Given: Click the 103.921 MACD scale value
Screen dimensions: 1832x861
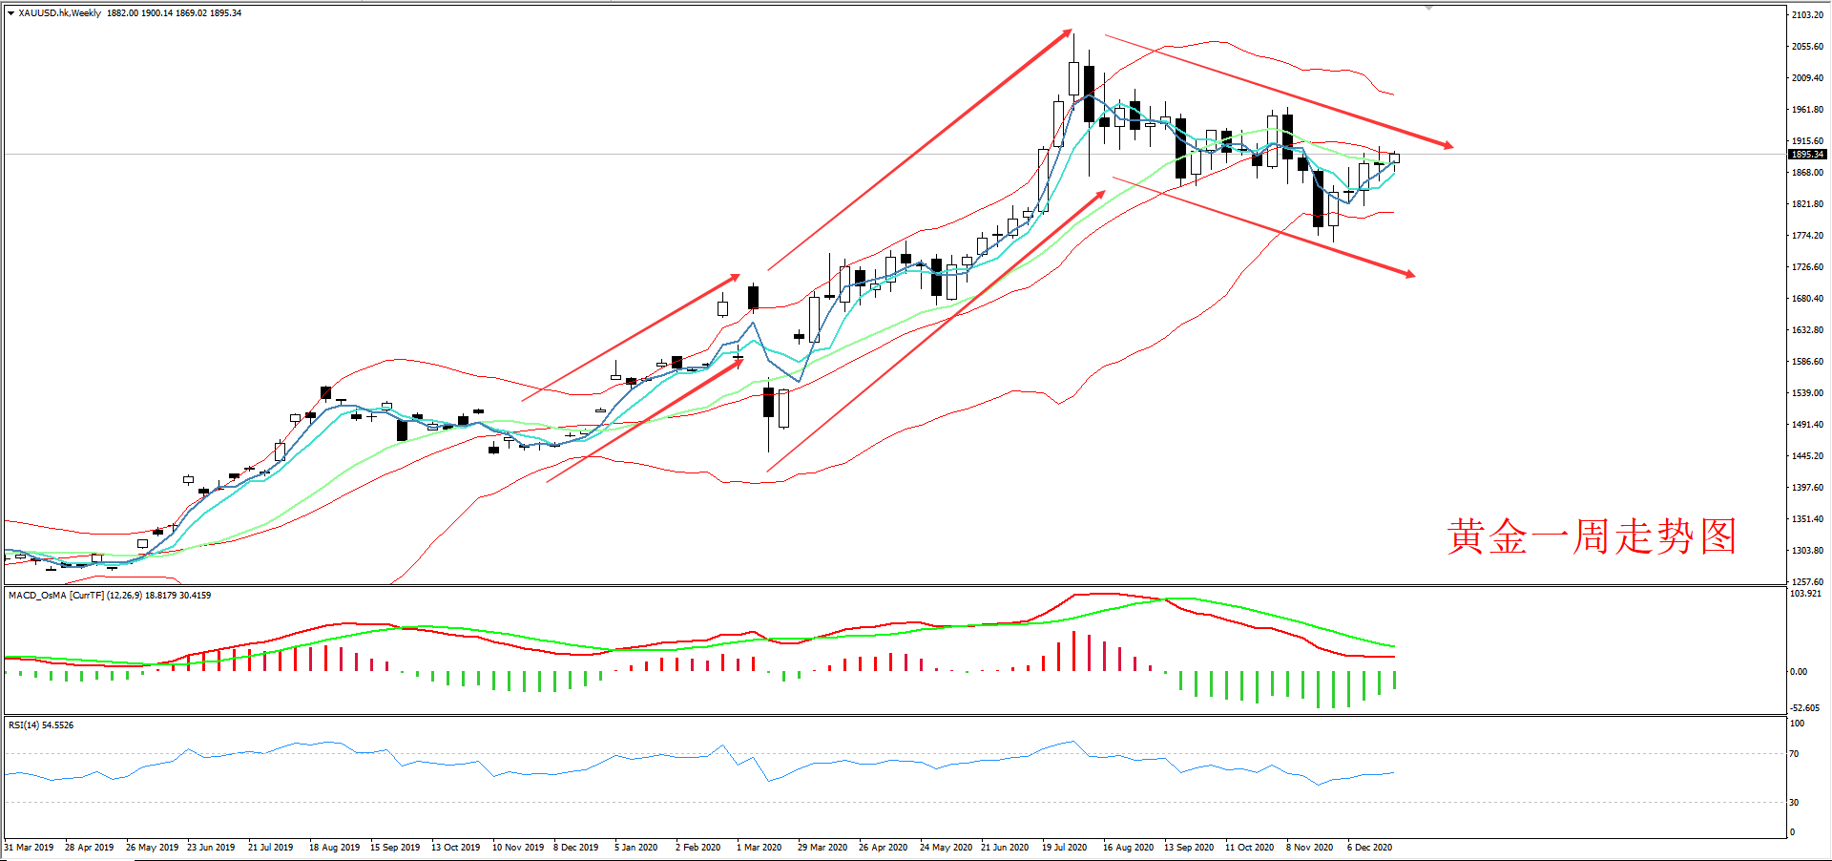Looking at the screenshot, I should (x=1805, y=594).
